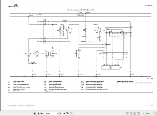The height and width of the screenshot is (116, 157).
Task: Click the SPL142 junction label
Action: (109, 45)
